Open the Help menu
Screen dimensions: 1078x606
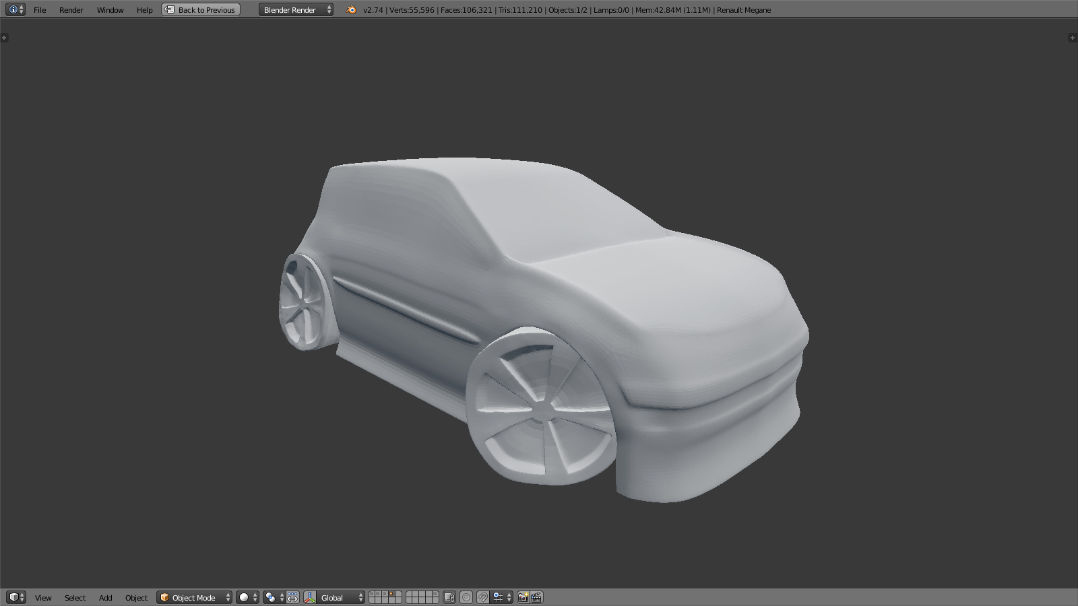[x=144, y=10]
